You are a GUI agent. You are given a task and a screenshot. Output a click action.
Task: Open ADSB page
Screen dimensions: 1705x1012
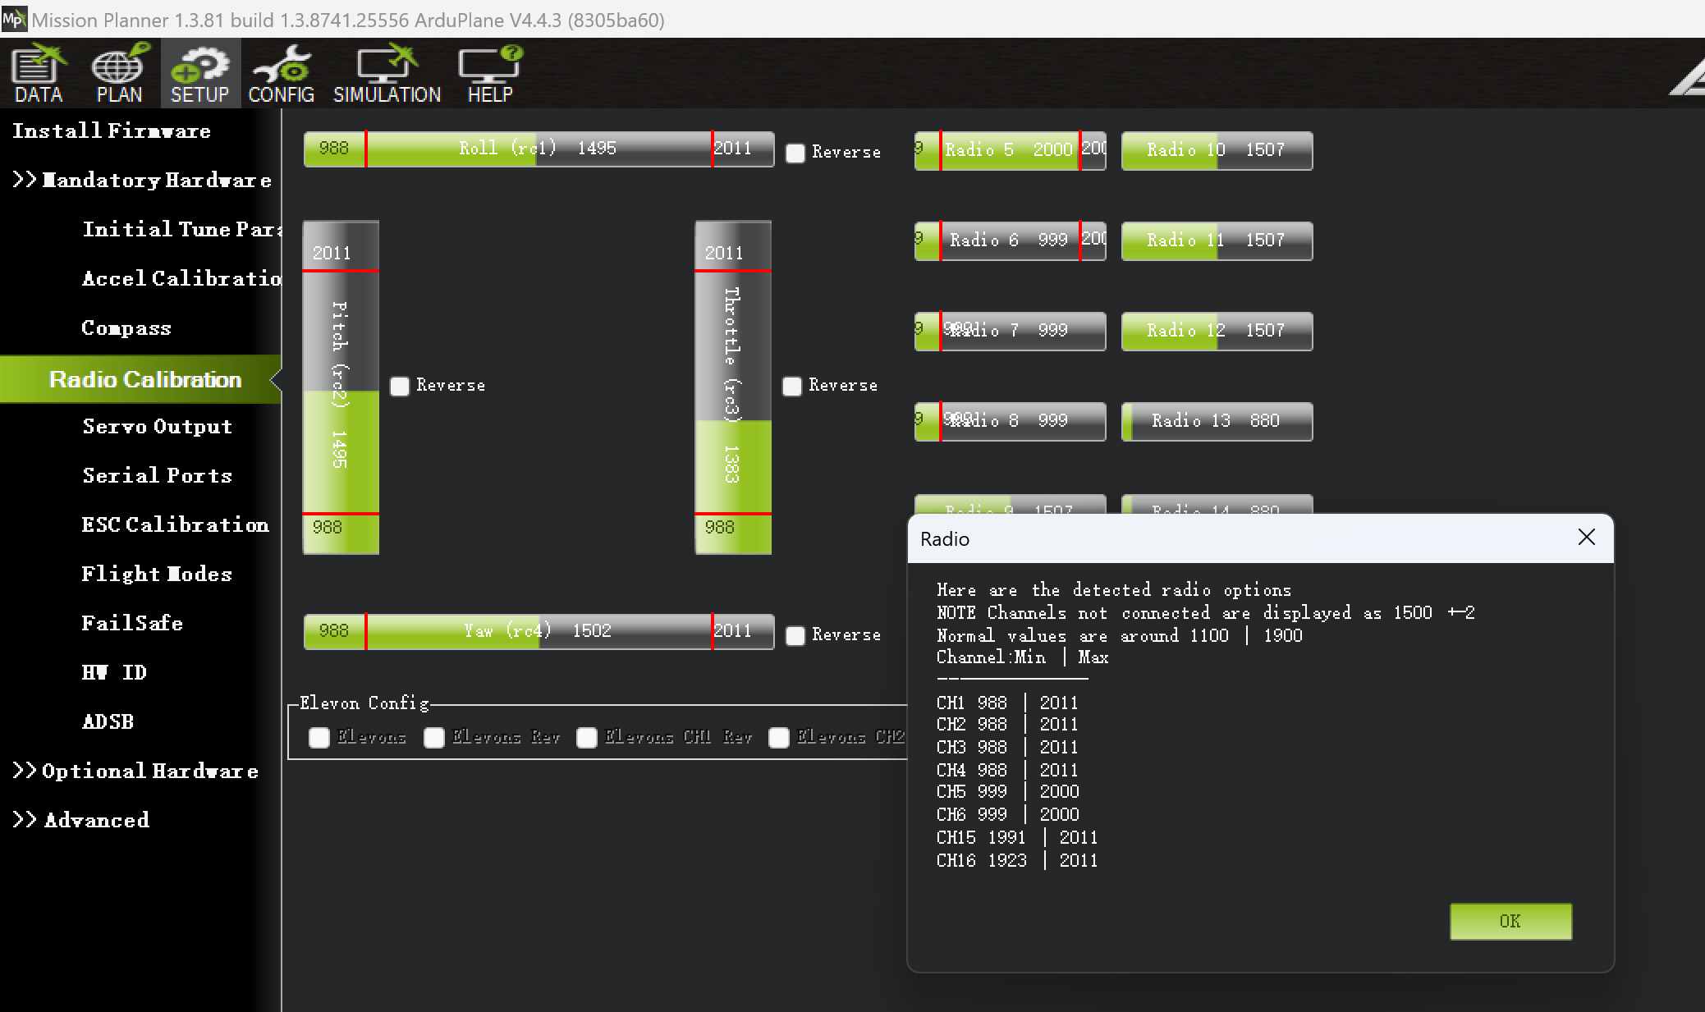[x=108, y=721]
